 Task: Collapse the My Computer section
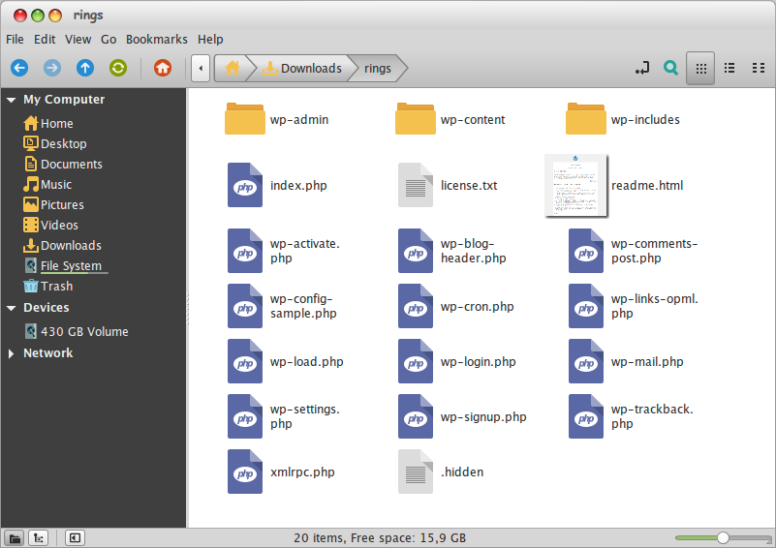11,100
